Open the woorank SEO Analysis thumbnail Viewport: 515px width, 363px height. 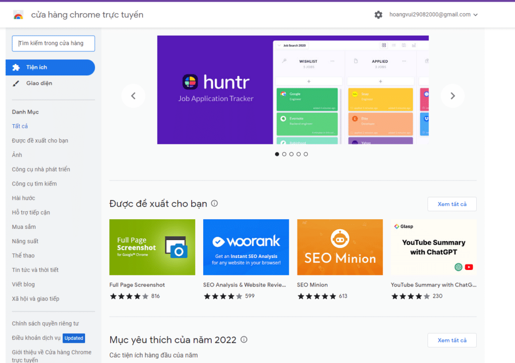click(246, 247)
